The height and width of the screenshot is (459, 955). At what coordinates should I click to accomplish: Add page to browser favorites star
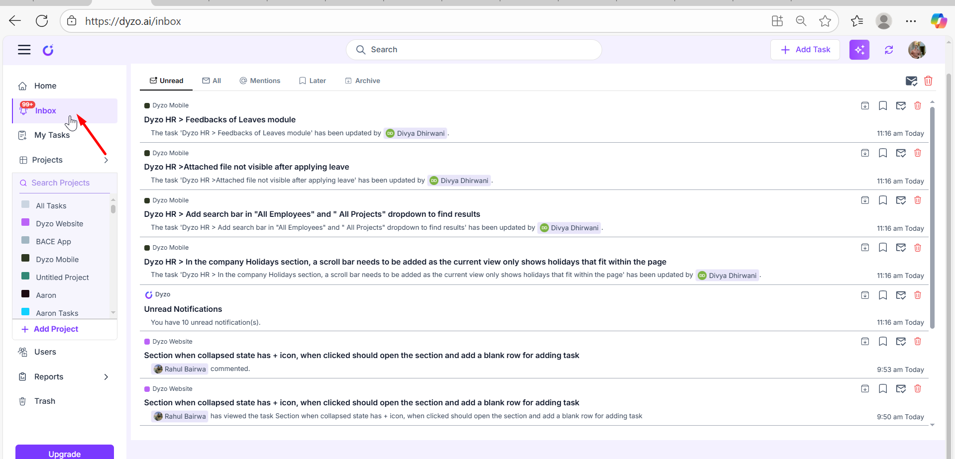825,21
